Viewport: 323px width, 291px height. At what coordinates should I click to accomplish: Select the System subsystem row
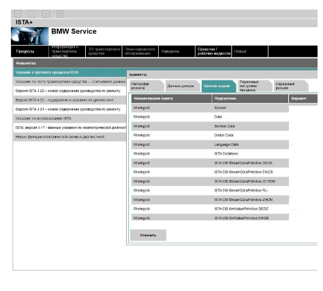click(x=210, y=108)
